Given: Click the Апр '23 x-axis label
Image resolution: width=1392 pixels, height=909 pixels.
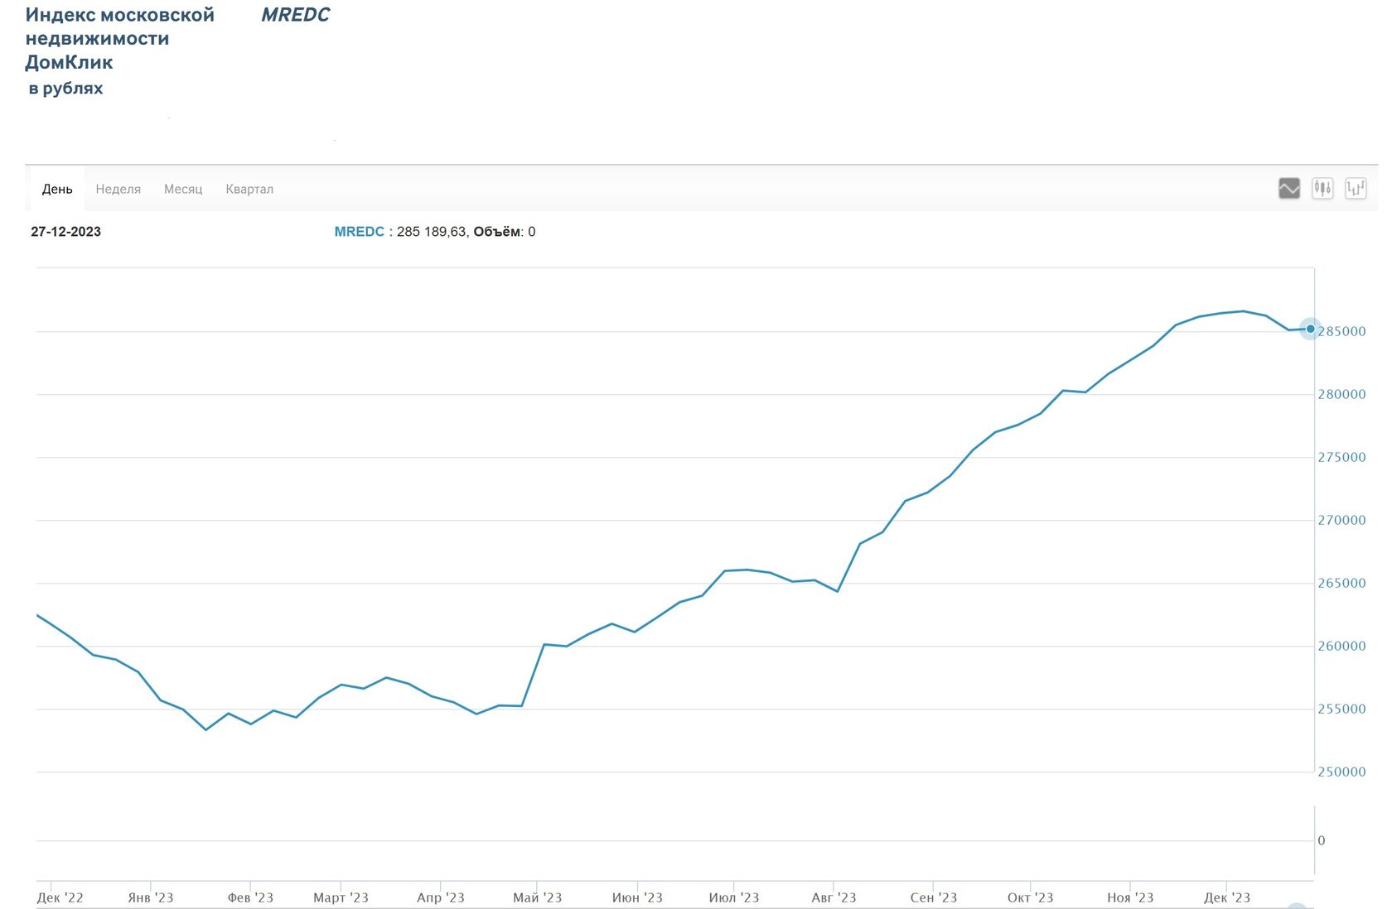Looking at the screenshot, I should [441, 897].
